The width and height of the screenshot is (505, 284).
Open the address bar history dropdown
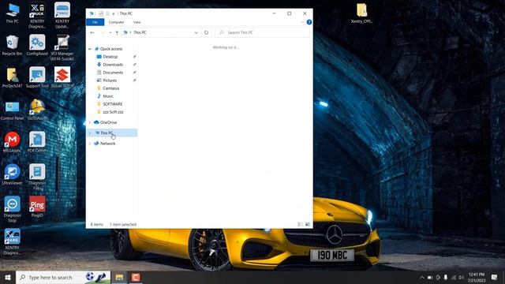tap(196, 32)
